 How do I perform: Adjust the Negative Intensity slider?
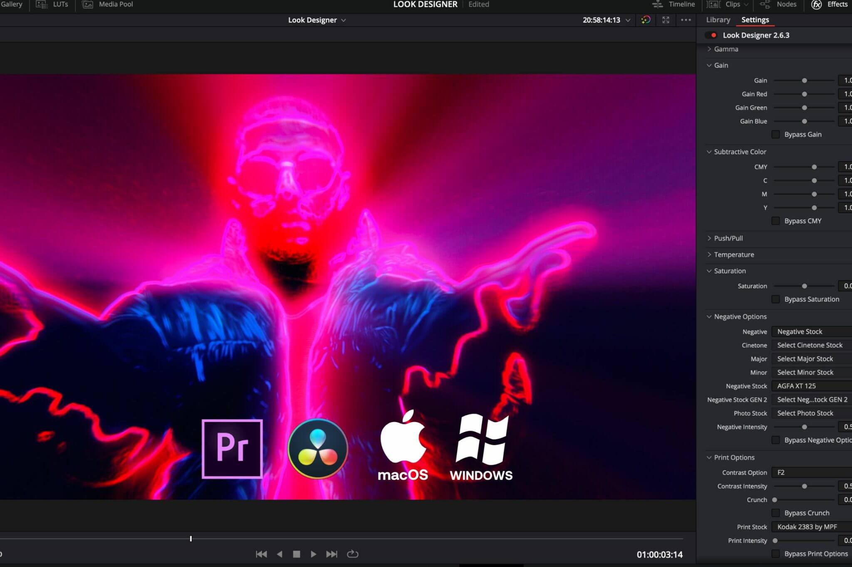(805, 427)
